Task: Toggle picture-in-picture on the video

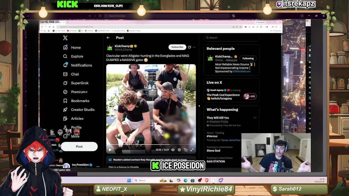Action: click(x=186, y=150)
